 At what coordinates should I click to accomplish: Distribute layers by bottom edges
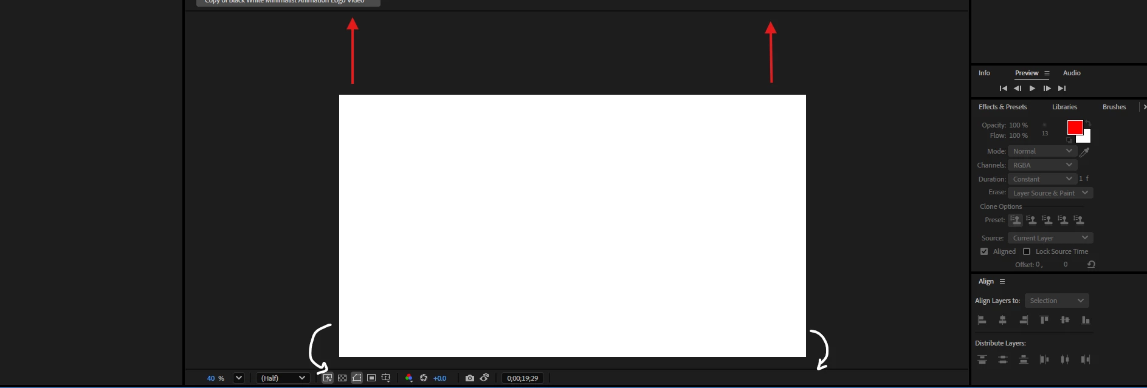point(1024,359)
